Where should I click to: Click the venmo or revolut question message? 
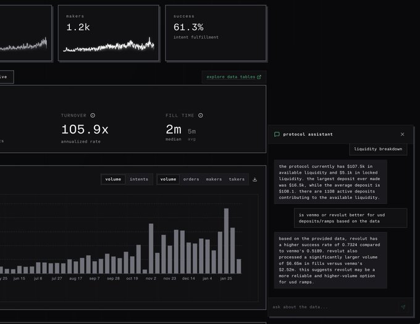pyautogui.click(x=350, y=218)
